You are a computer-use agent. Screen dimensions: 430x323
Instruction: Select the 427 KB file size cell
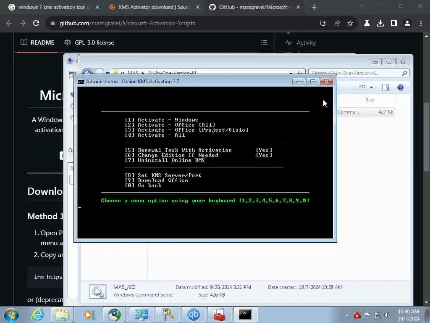(x=385, y=112)
